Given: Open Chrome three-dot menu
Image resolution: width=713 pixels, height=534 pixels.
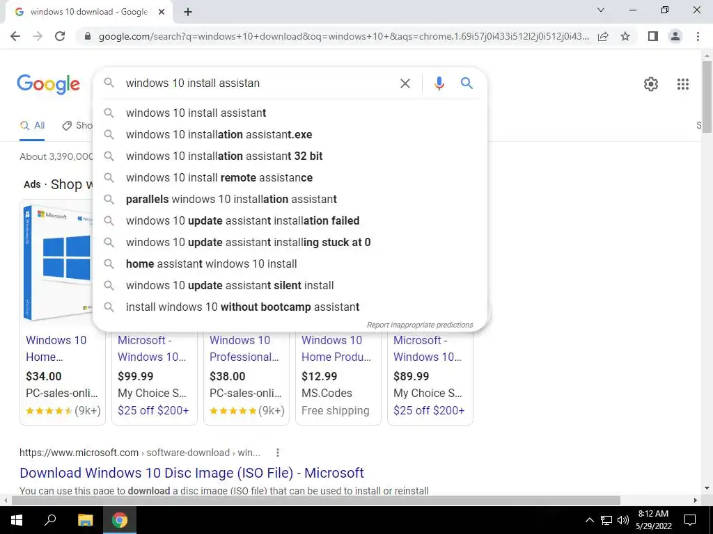Looking at the screenshot, I should (698, 36).
